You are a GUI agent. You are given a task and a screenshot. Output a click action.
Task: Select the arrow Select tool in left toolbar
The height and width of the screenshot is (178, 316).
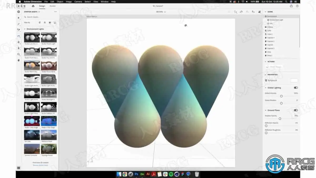tap(18, 18)
